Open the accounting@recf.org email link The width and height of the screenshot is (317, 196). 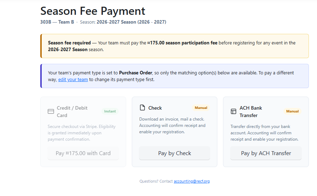[x=192, y=181]
